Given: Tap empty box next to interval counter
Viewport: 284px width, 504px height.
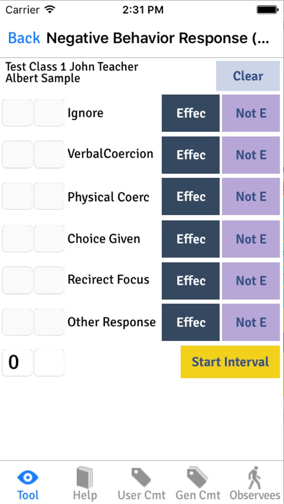Looking at the screenshot, I should (49, 362).
